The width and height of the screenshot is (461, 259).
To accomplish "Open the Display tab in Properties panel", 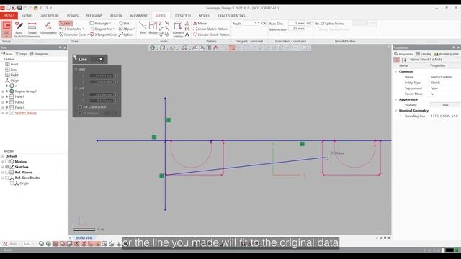I will pos(424,54).
